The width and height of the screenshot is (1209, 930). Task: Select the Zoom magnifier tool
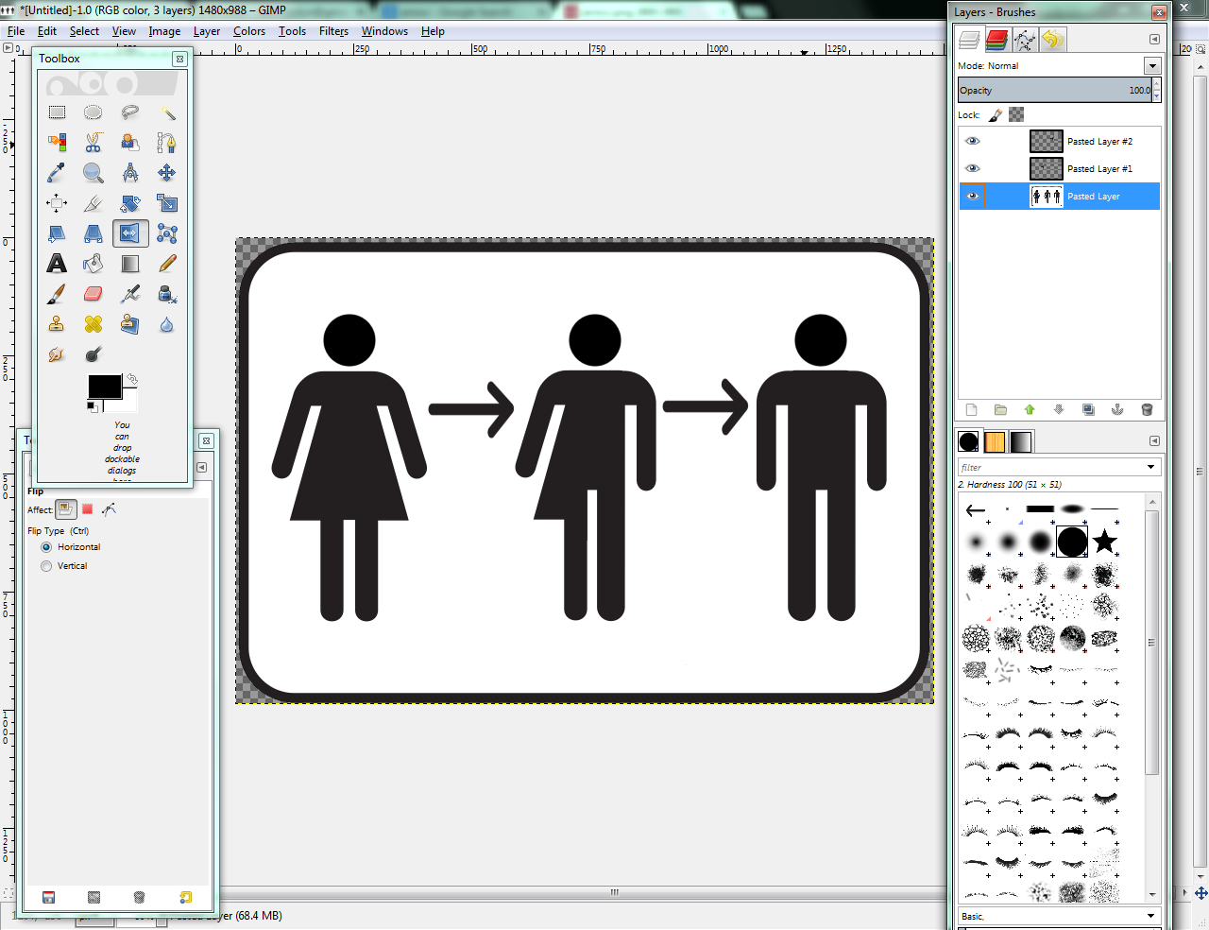93,173
